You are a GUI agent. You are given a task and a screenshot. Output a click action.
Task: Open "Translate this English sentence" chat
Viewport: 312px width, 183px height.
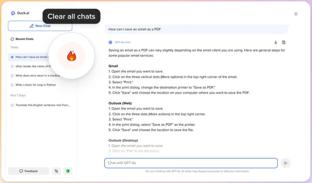coord(41,105)
